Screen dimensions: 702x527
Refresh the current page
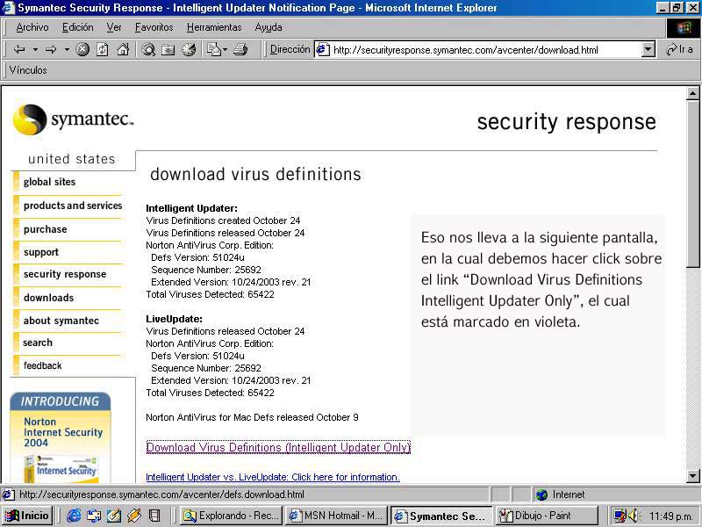tap(103, 50)
